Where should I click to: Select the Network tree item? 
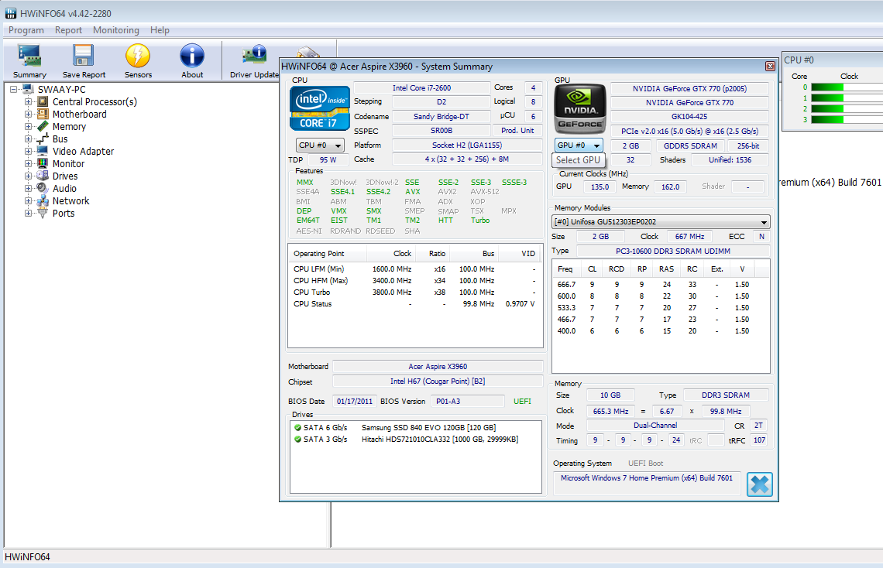pyautogui.click(x=71, y=200)
